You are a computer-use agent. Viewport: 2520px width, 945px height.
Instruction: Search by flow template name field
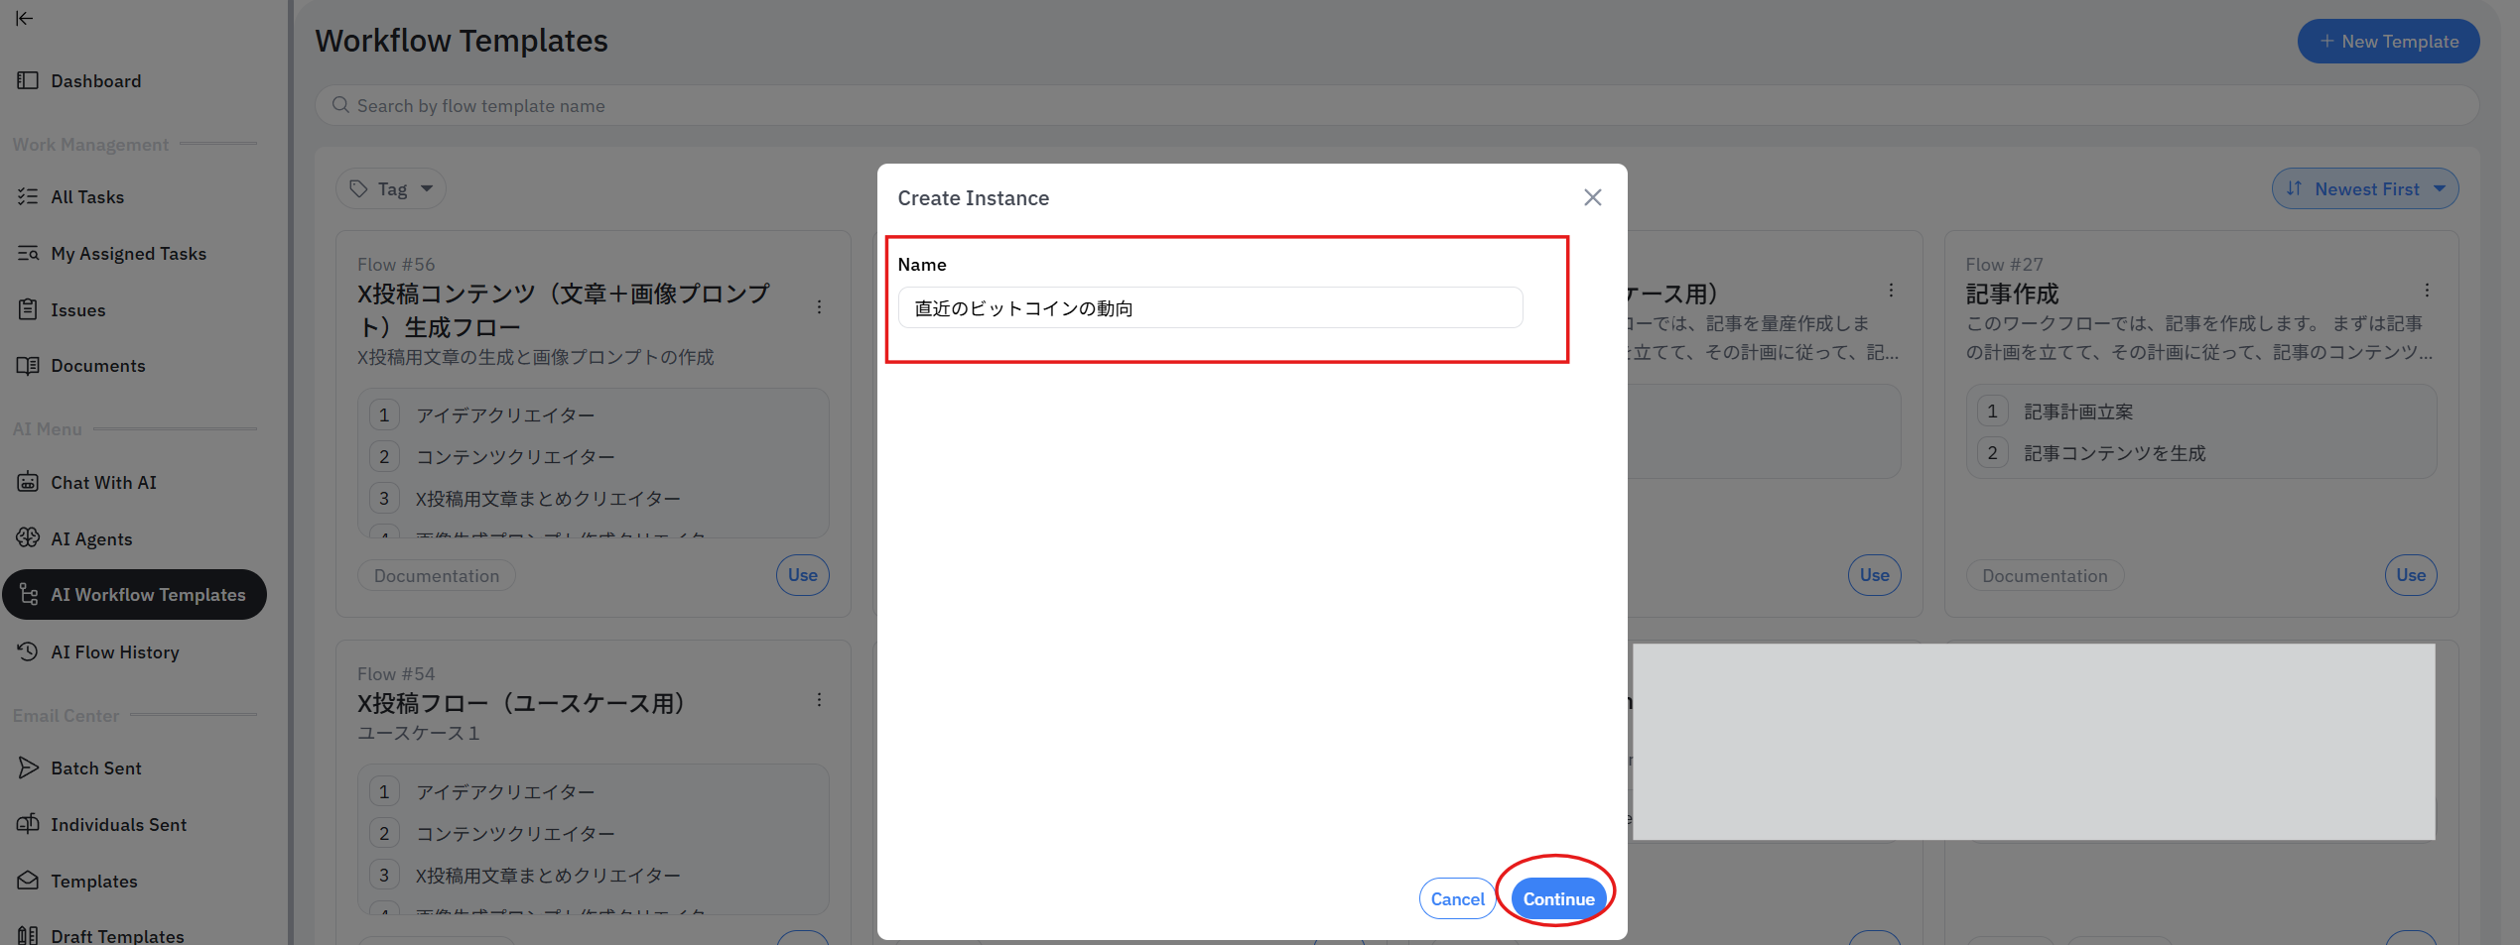[1394, 105]
